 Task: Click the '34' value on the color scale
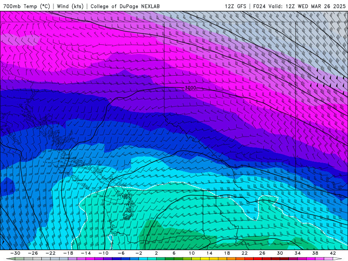tap(298, 253)
